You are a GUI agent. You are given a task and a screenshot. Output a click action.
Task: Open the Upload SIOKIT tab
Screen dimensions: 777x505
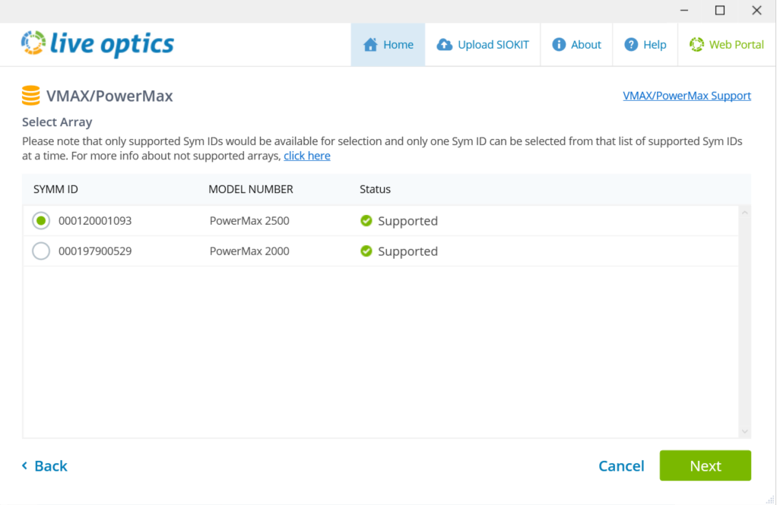(483, 45)
